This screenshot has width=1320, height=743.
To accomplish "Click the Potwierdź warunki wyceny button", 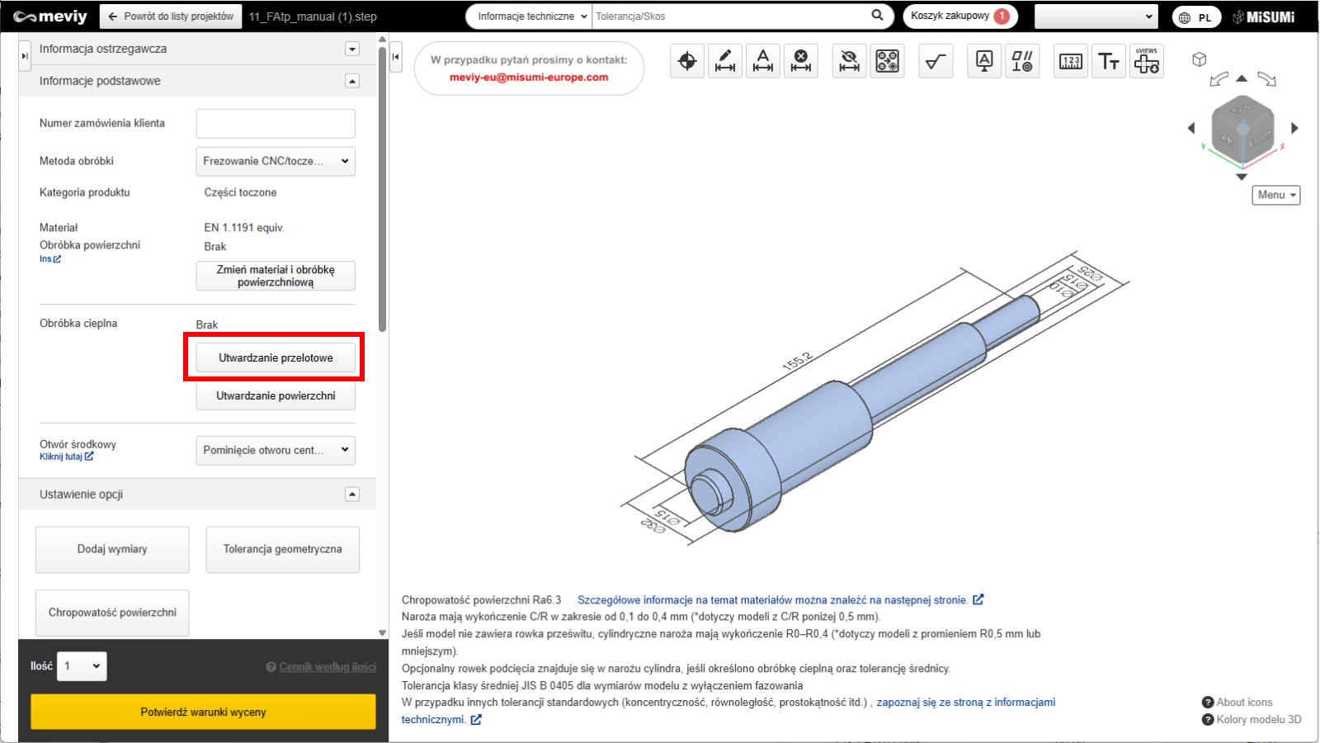I will point(203,712).
